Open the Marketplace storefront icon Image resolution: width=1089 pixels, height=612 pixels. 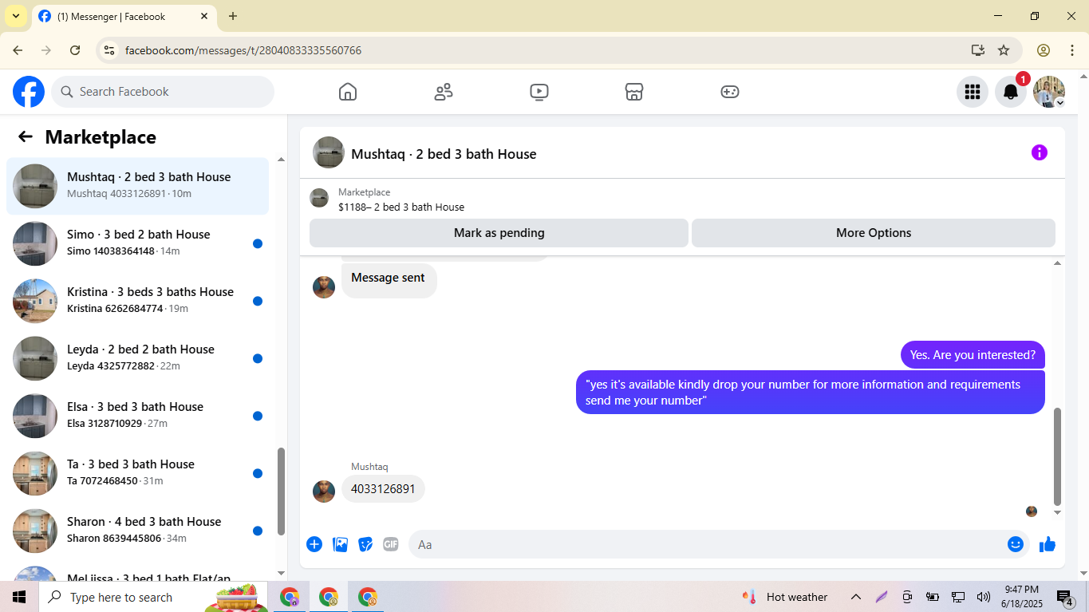point(634,92)
